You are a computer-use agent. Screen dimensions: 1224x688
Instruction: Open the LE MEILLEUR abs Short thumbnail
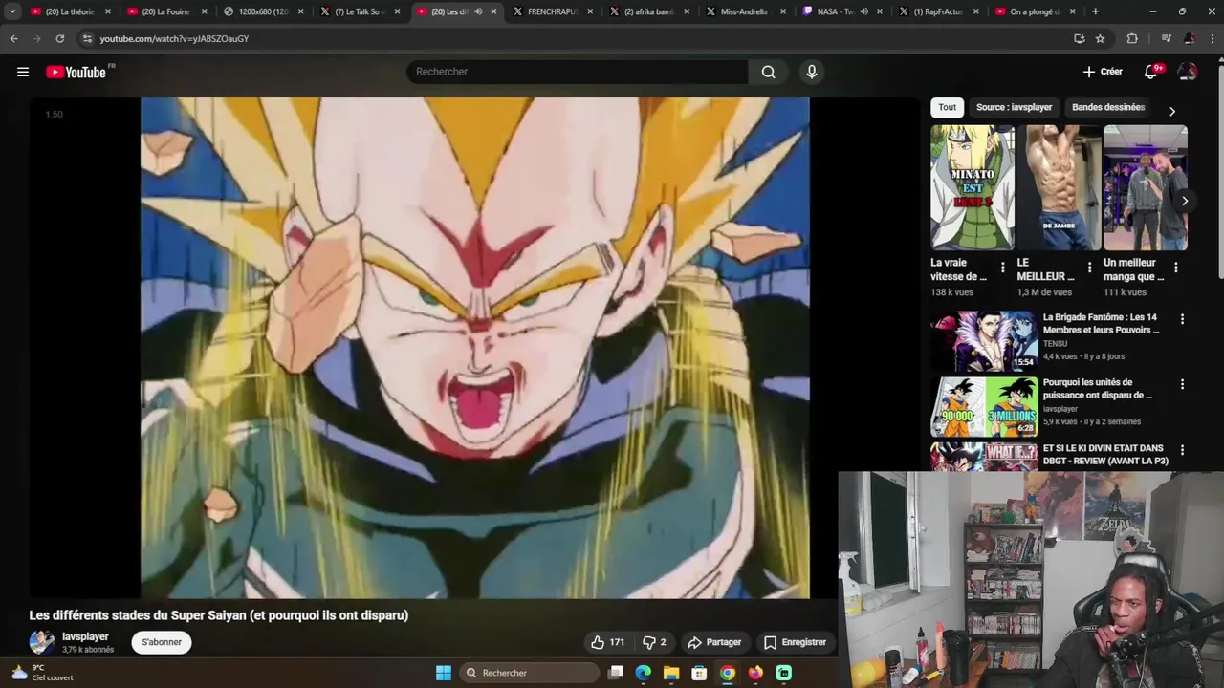1059,187
